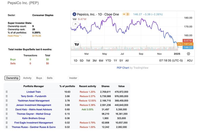Open Jensen Investment Management link
The height and width of the screenshot is (134, 202).
pyautogui.click(x=33, y=105)
